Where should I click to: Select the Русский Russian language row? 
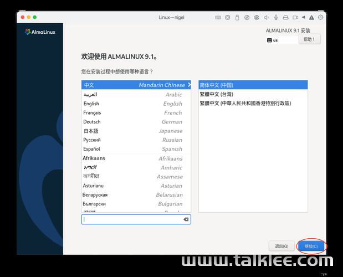(x=136, y=140)
